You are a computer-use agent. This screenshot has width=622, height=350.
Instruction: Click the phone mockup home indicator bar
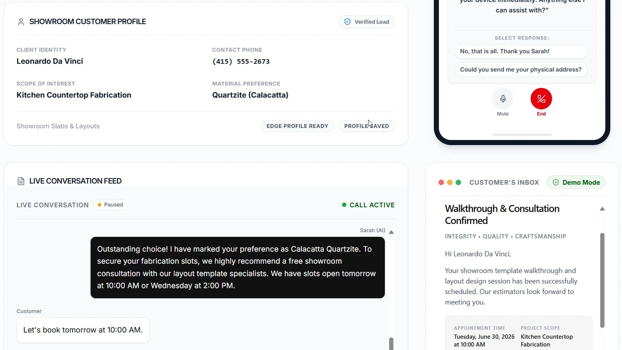[522, 135]
